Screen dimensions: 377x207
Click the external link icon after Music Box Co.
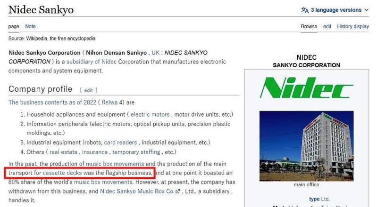(177, 191)
